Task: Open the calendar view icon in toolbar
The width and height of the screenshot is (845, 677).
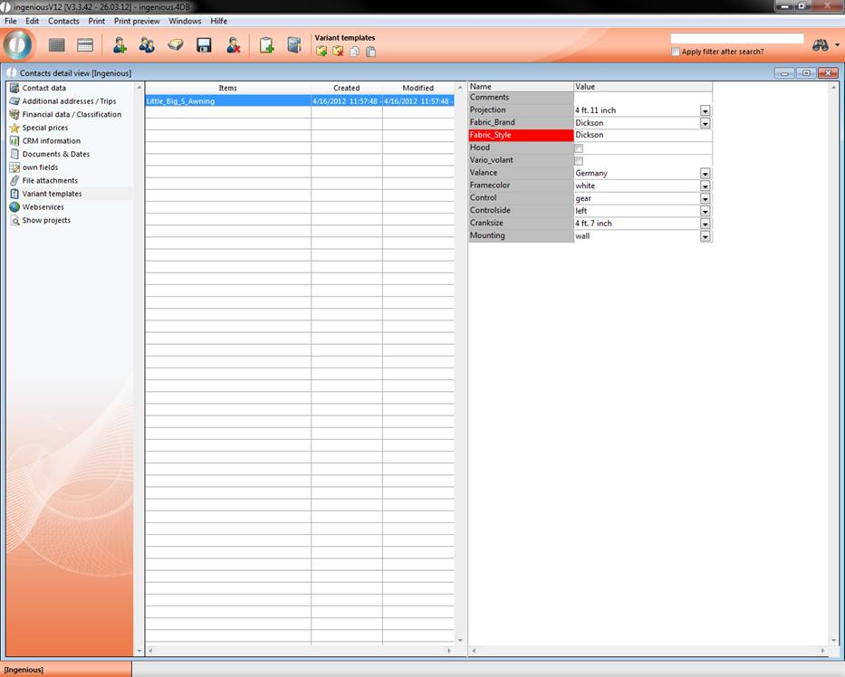Action: [x=85, y=45]
